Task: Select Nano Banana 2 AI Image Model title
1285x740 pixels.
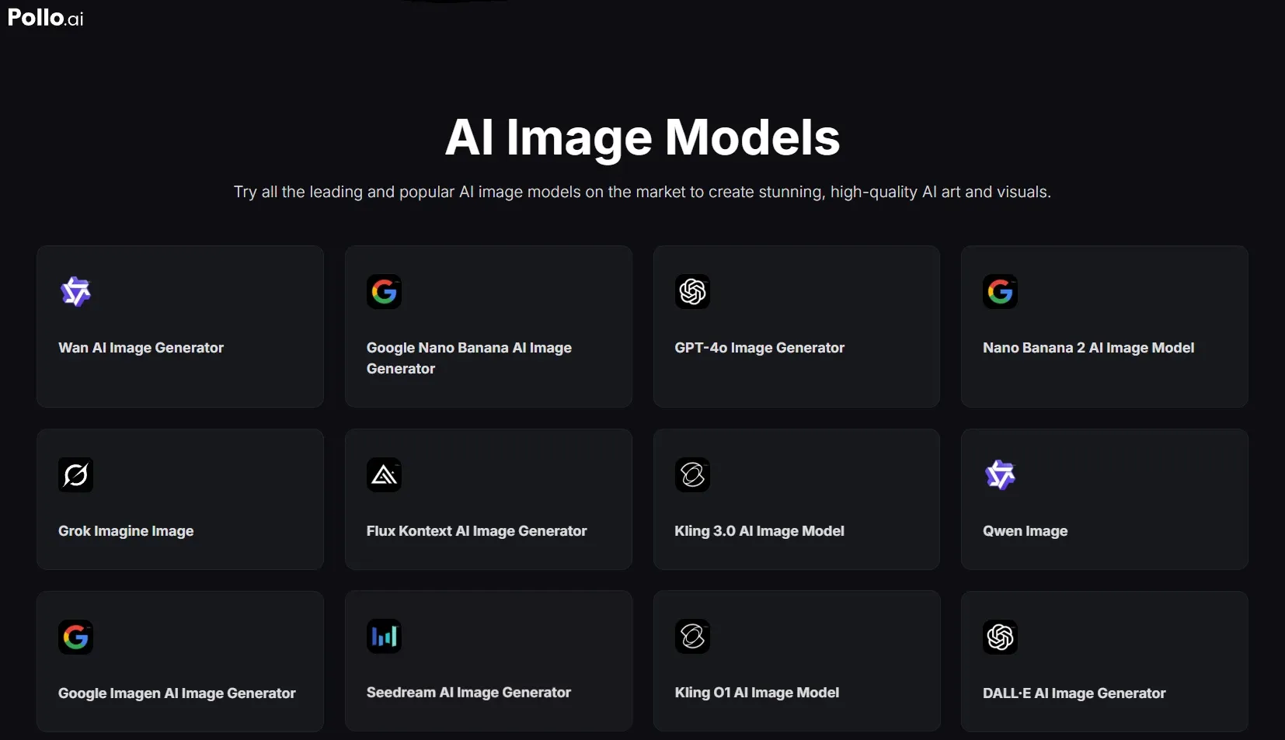Action: coord(1088,348)
